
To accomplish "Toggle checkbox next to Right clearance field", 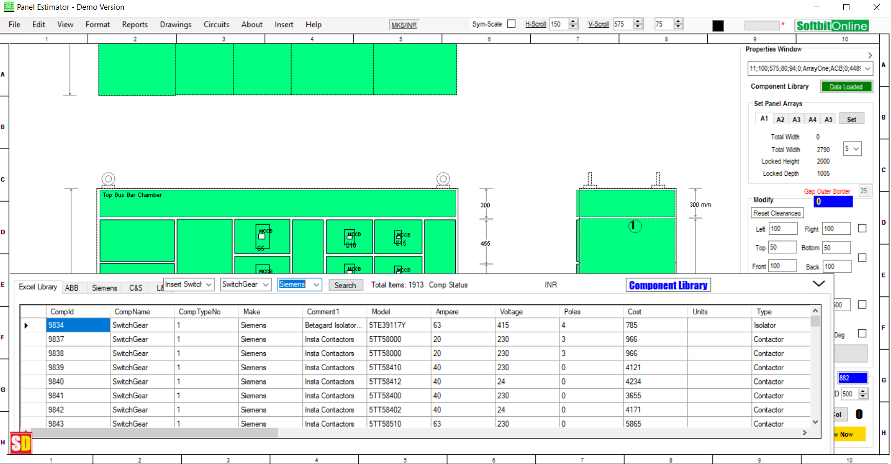I will point(862,228).
